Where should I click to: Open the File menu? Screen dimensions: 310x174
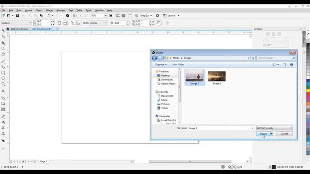tap(3, 10)
